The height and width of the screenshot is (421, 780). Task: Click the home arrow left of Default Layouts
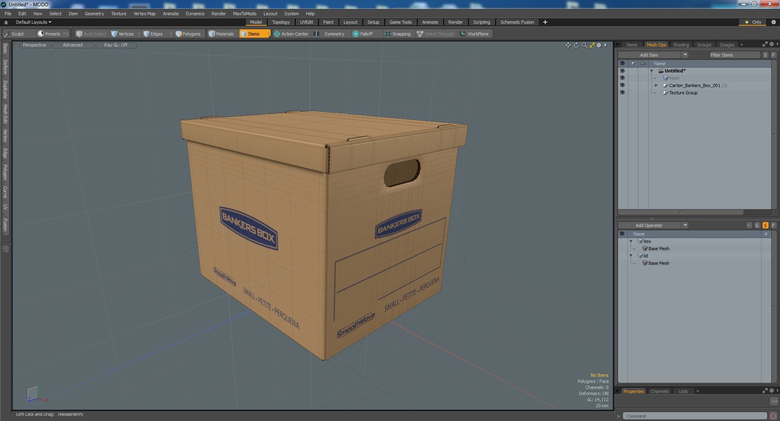[6, 22]
